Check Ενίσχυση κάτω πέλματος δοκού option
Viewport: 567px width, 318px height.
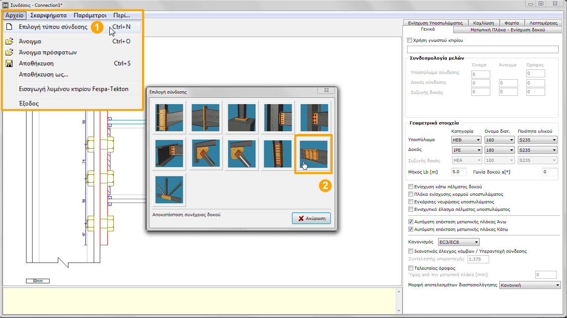(x=411, y=187)
